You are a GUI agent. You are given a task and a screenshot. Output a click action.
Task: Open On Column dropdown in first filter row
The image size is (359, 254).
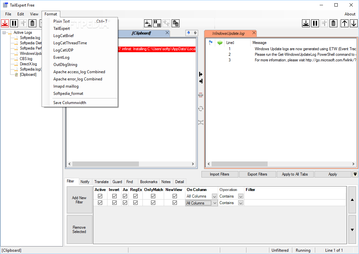coord(215,197)
